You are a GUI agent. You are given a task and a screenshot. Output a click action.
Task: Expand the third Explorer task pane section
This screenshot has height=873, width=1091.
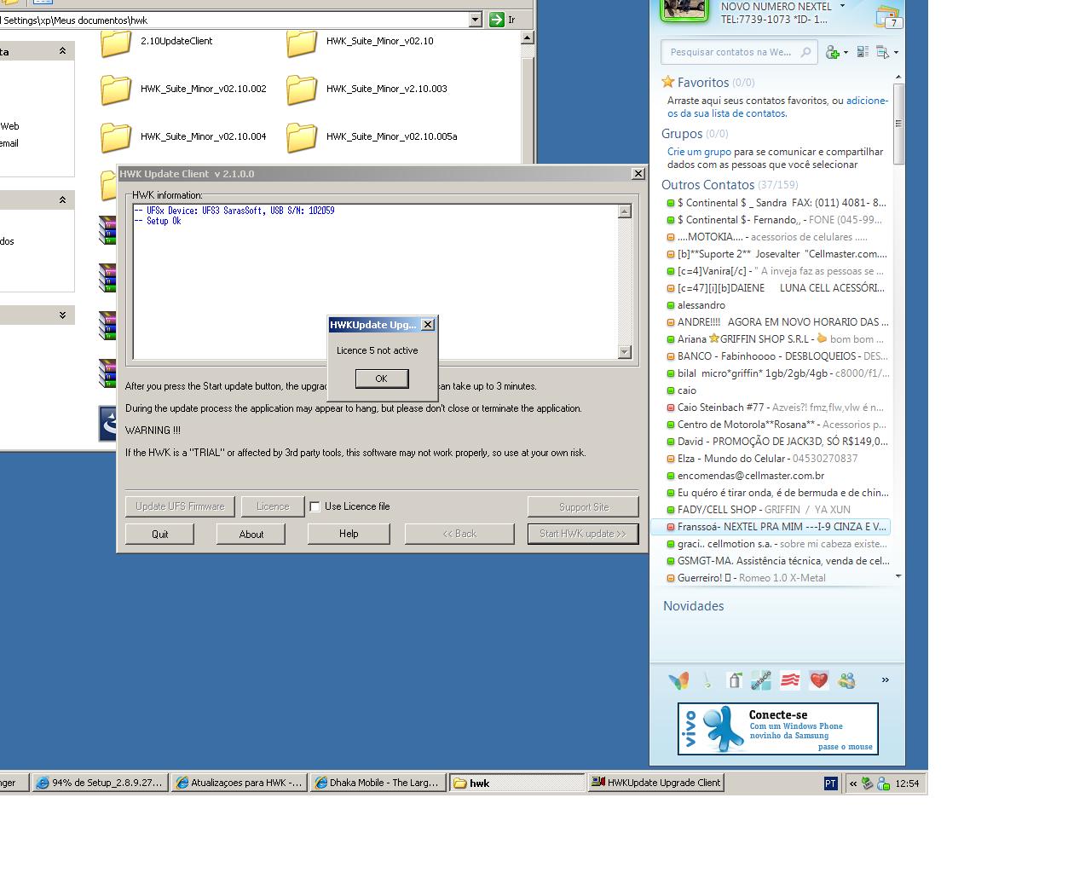[62, 315]
